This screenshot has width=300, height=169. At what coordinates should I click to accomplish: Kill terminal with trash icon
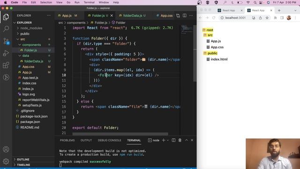coord(180,140)
